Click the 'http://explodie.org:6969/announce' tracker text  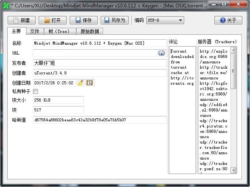pos(214,56)
